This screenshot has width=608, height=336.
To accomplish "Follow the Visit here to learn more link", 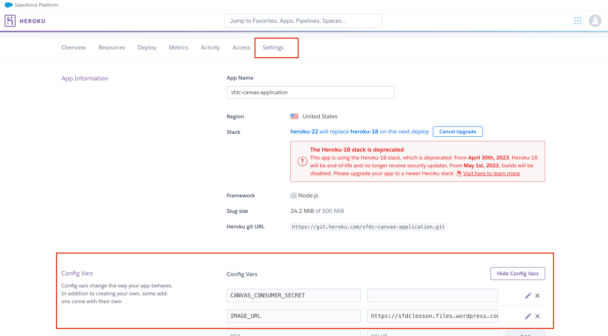I will click(x=491, y=173).
